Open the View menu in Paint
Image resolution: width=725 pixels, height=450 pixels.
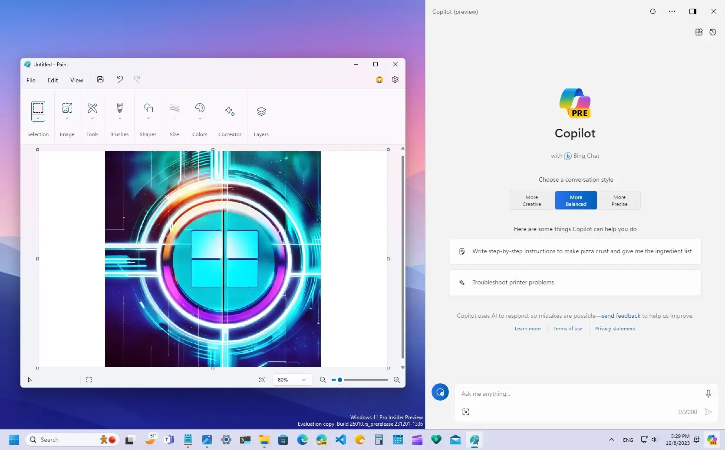tap(77, 80)
